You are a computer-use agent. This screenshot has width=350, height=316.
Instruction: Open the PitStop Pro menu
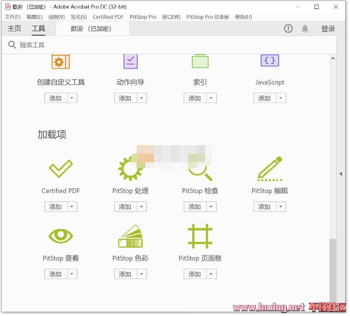point(143,17)
